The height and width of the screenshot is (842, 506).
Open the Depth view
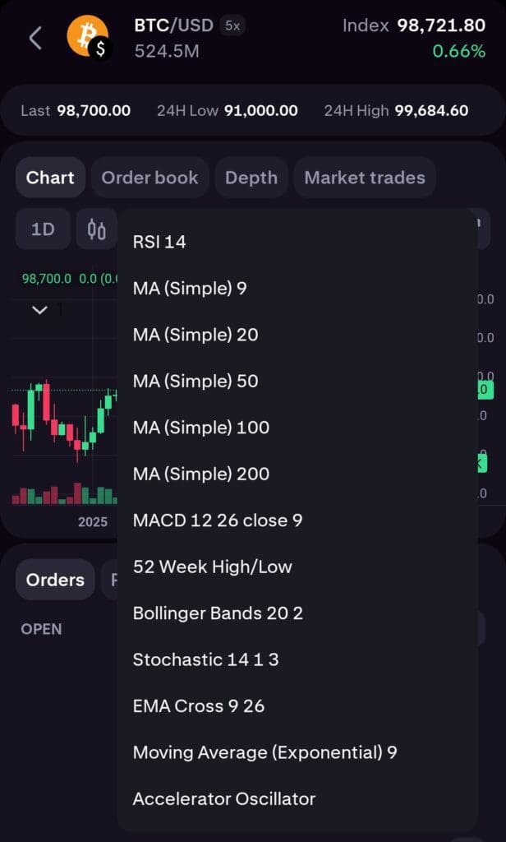click(251, 177)
